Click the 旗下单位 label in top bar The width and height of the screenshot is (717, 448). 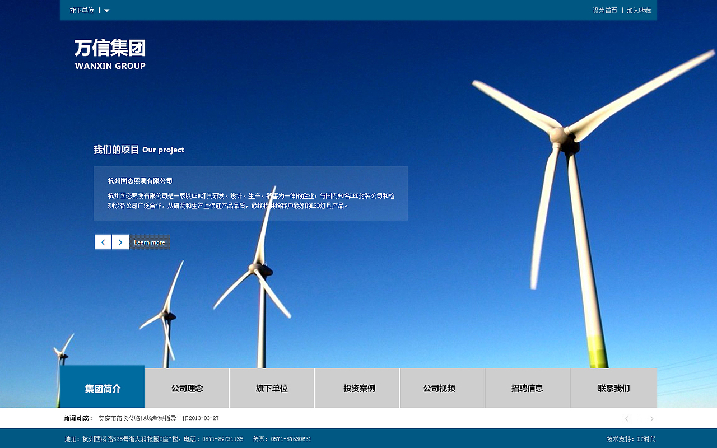coord(82,11)
